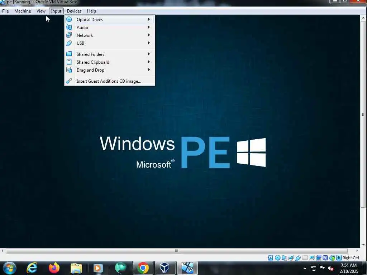Click the mouse integration status icon
This screenshot has height=275, width=367.
(x=332, y=258)
